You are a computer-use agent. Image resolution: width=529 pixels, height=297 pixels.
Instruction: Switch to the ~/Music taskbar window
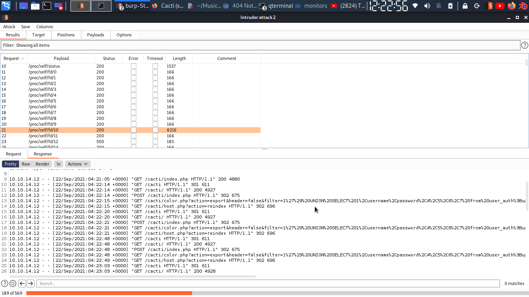(204, 6)
